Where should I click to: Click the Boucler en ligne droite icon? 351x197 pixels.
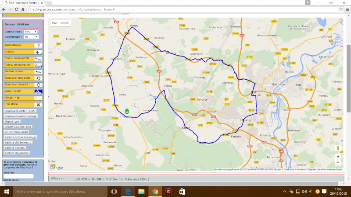point(38,78)
